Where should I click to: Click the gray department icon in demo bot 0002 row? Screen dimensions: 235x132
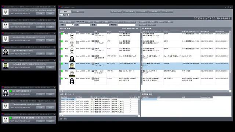[x=93, y=41]
